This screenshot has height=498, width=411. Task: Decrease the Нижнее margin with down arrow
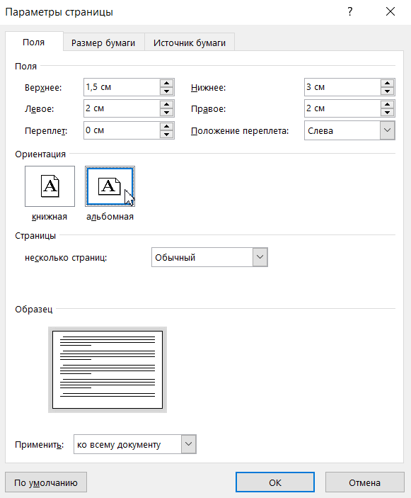tap(387, 91)
